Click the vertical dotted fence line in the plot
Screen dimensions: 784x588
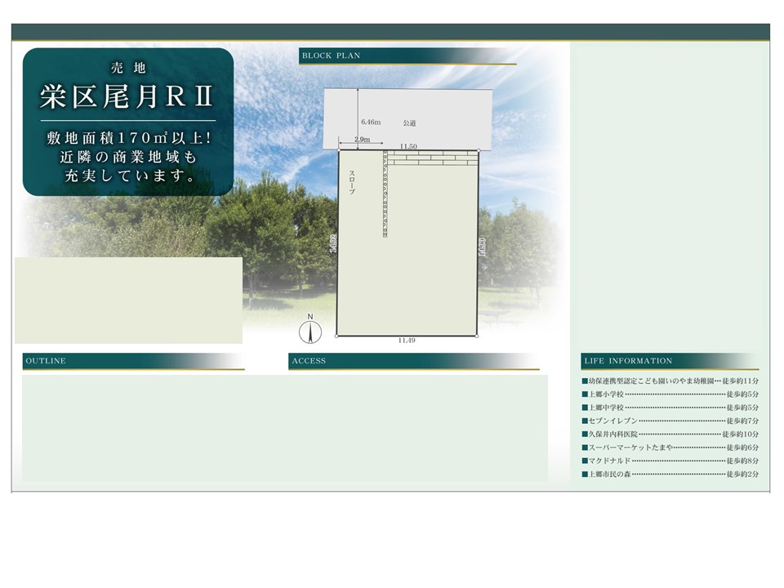coord(385,196)
